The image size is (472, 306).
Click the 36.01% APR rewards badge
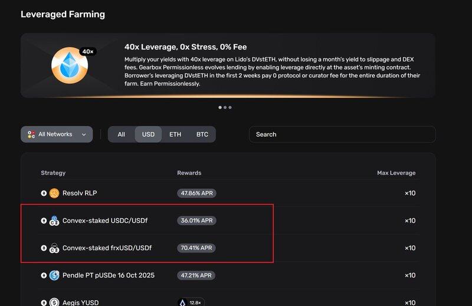click(x=196, y=221)
